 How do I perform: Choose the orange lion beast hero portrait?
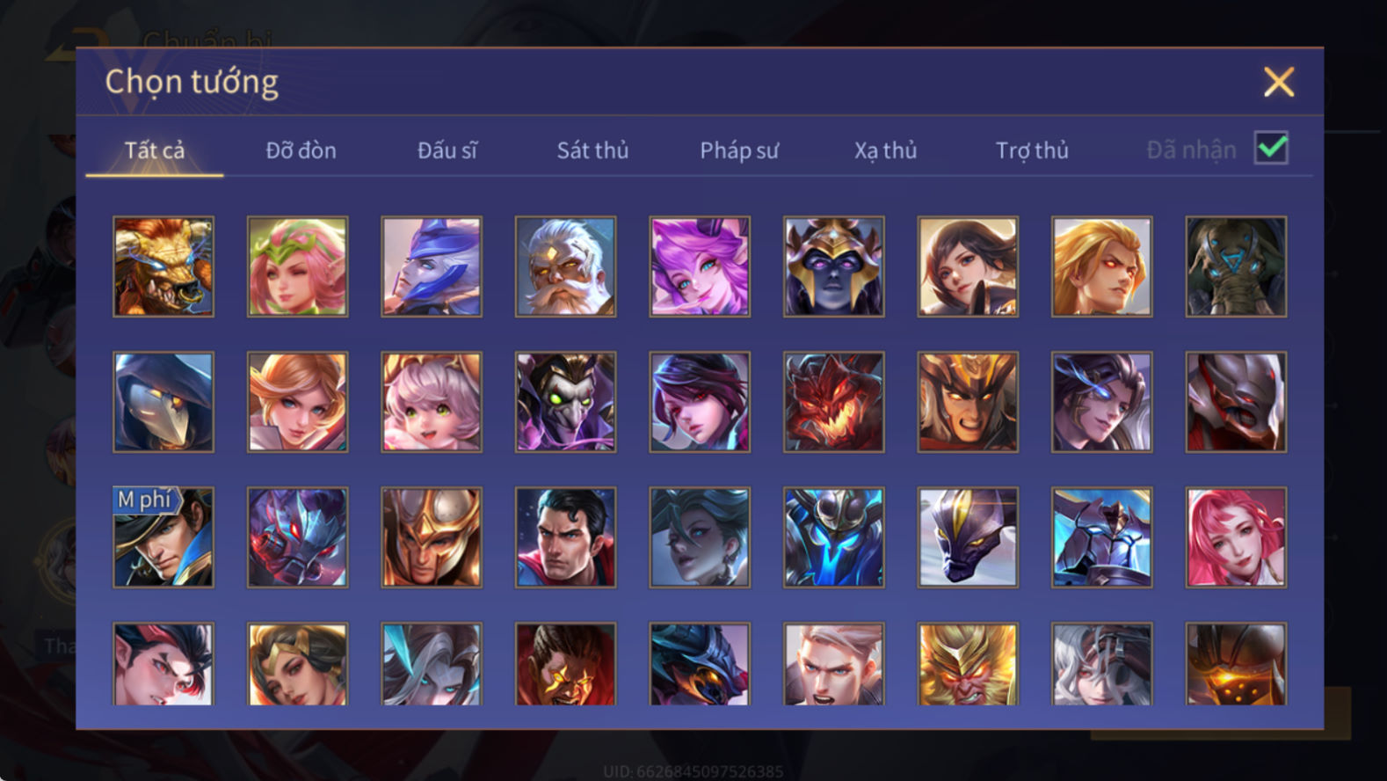[x=163, y=266]
